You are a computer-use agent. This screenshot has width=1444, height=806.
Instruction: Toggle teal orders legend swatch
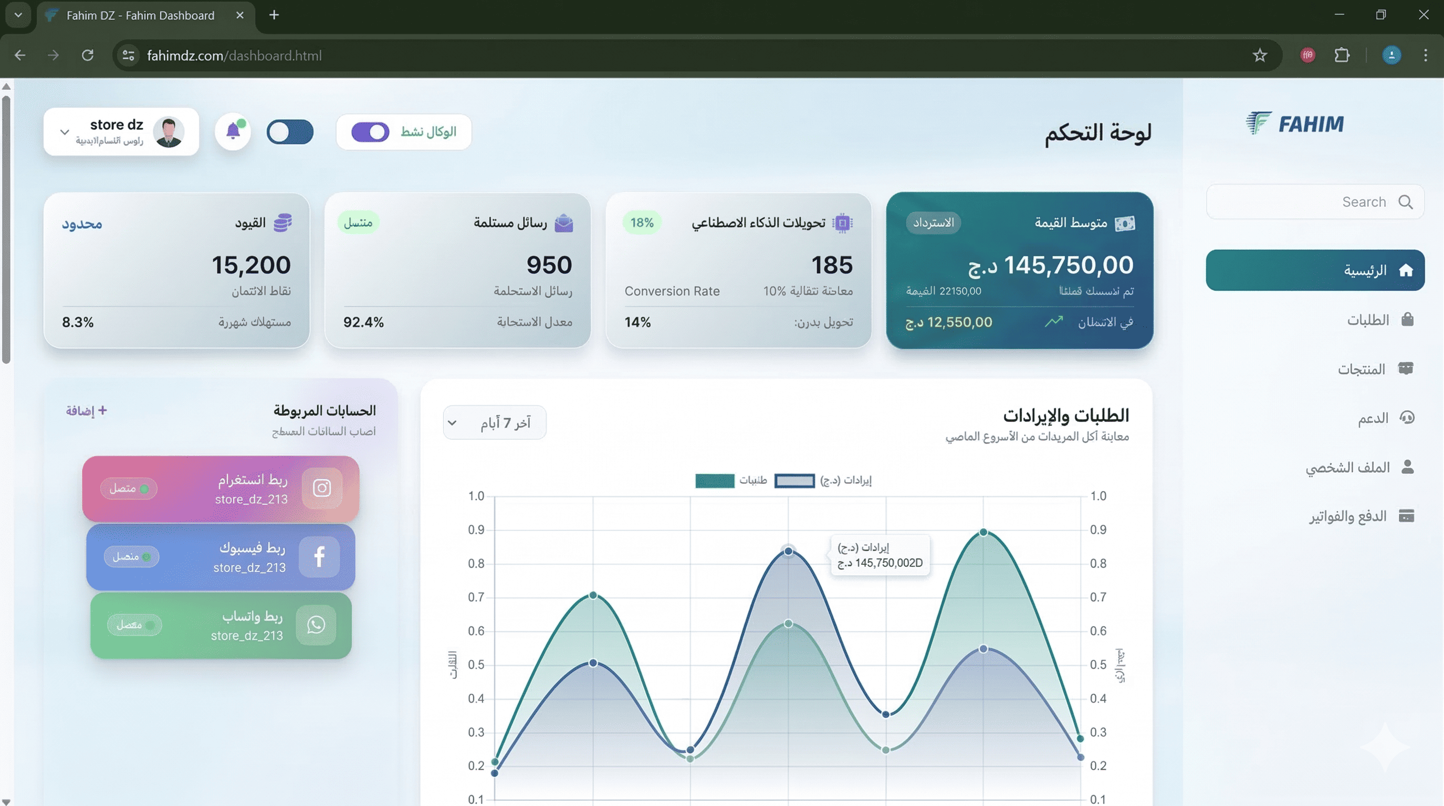tap(715, 481)
